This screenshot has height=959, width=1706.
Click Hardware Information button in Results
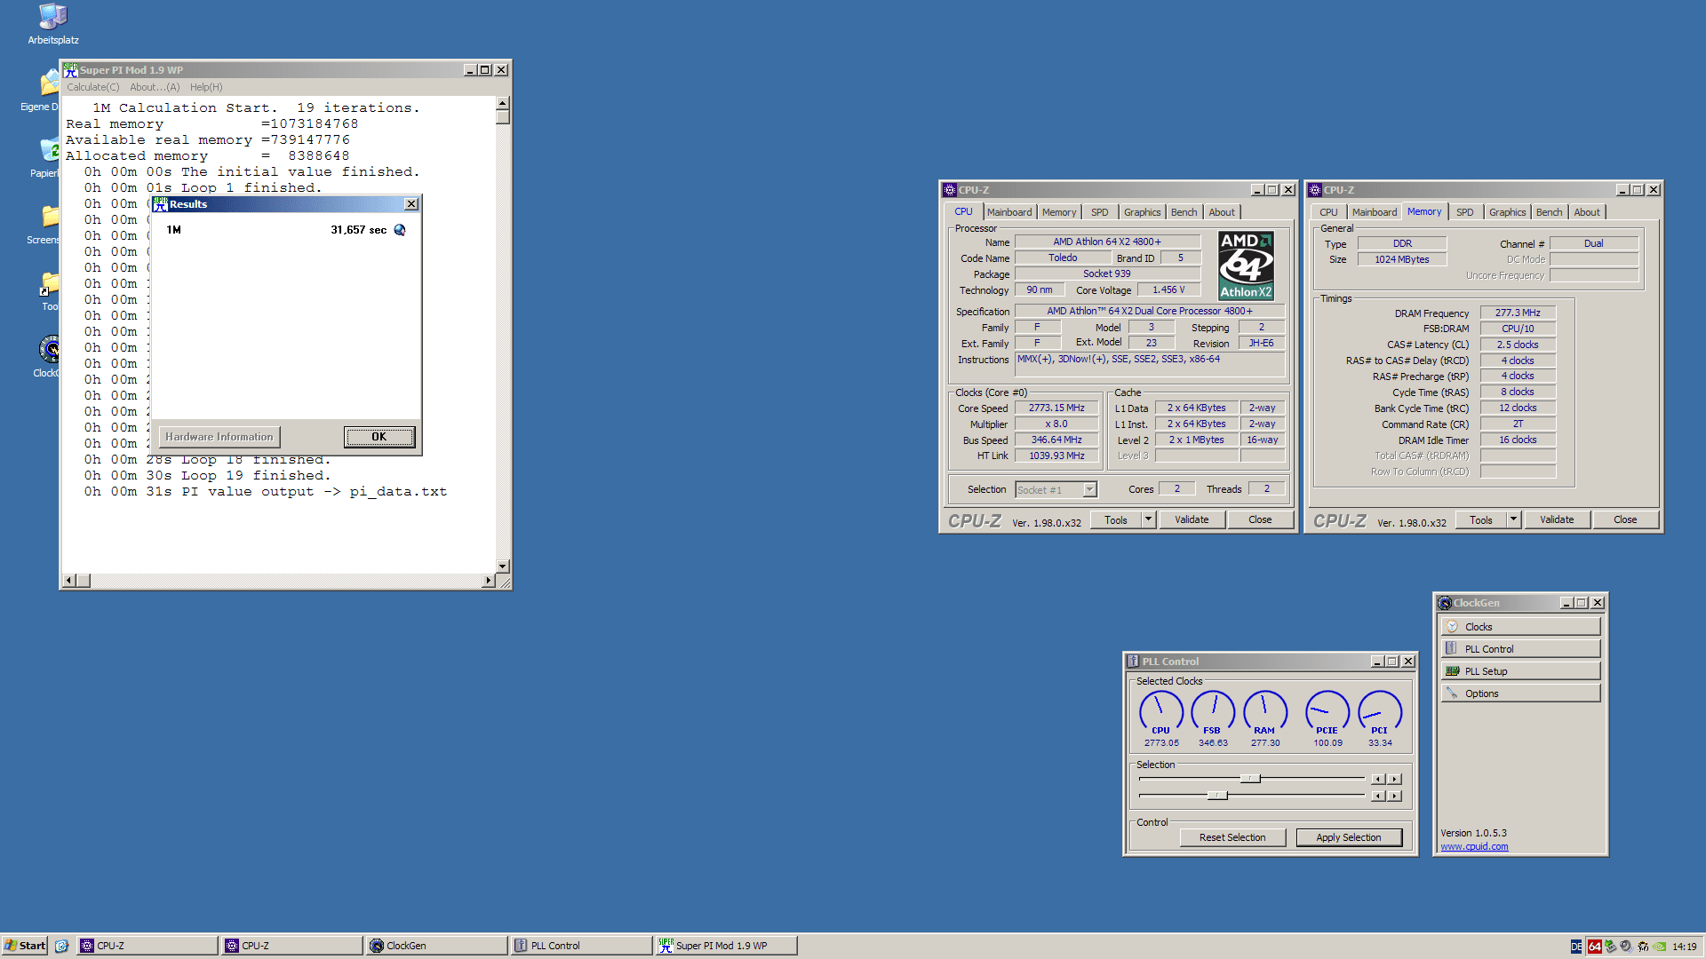pyautogui.click(x=219, y=437)
